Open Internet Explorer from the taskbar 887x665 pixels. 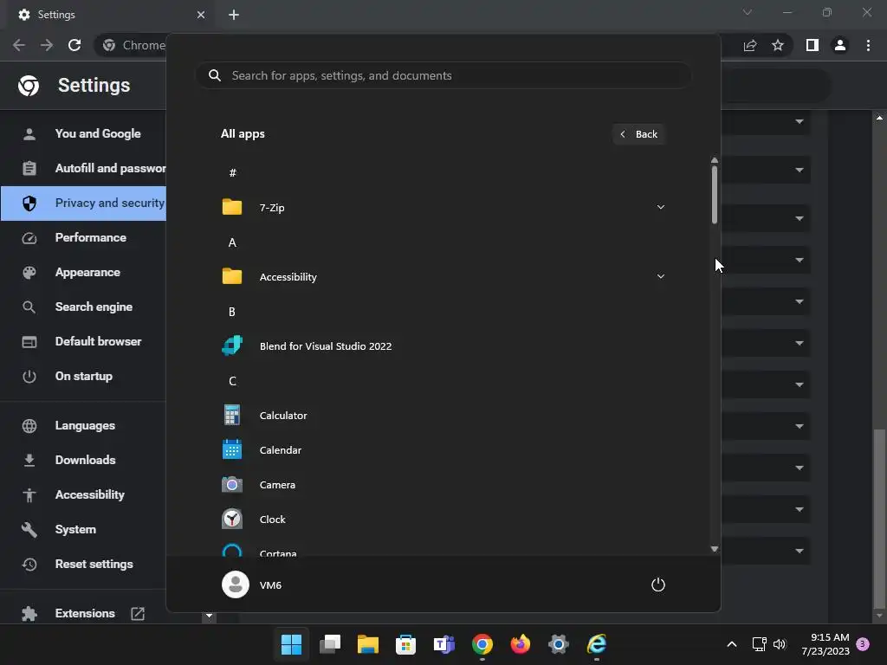pyautogui.click(x=596, y=644)
